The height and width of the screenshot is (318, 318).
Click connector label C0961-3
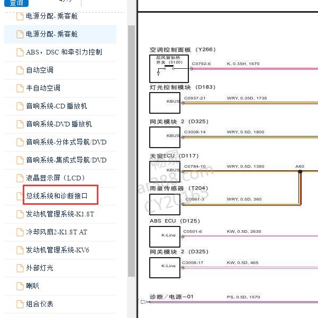pyautogui.click(x=195, y=199)
